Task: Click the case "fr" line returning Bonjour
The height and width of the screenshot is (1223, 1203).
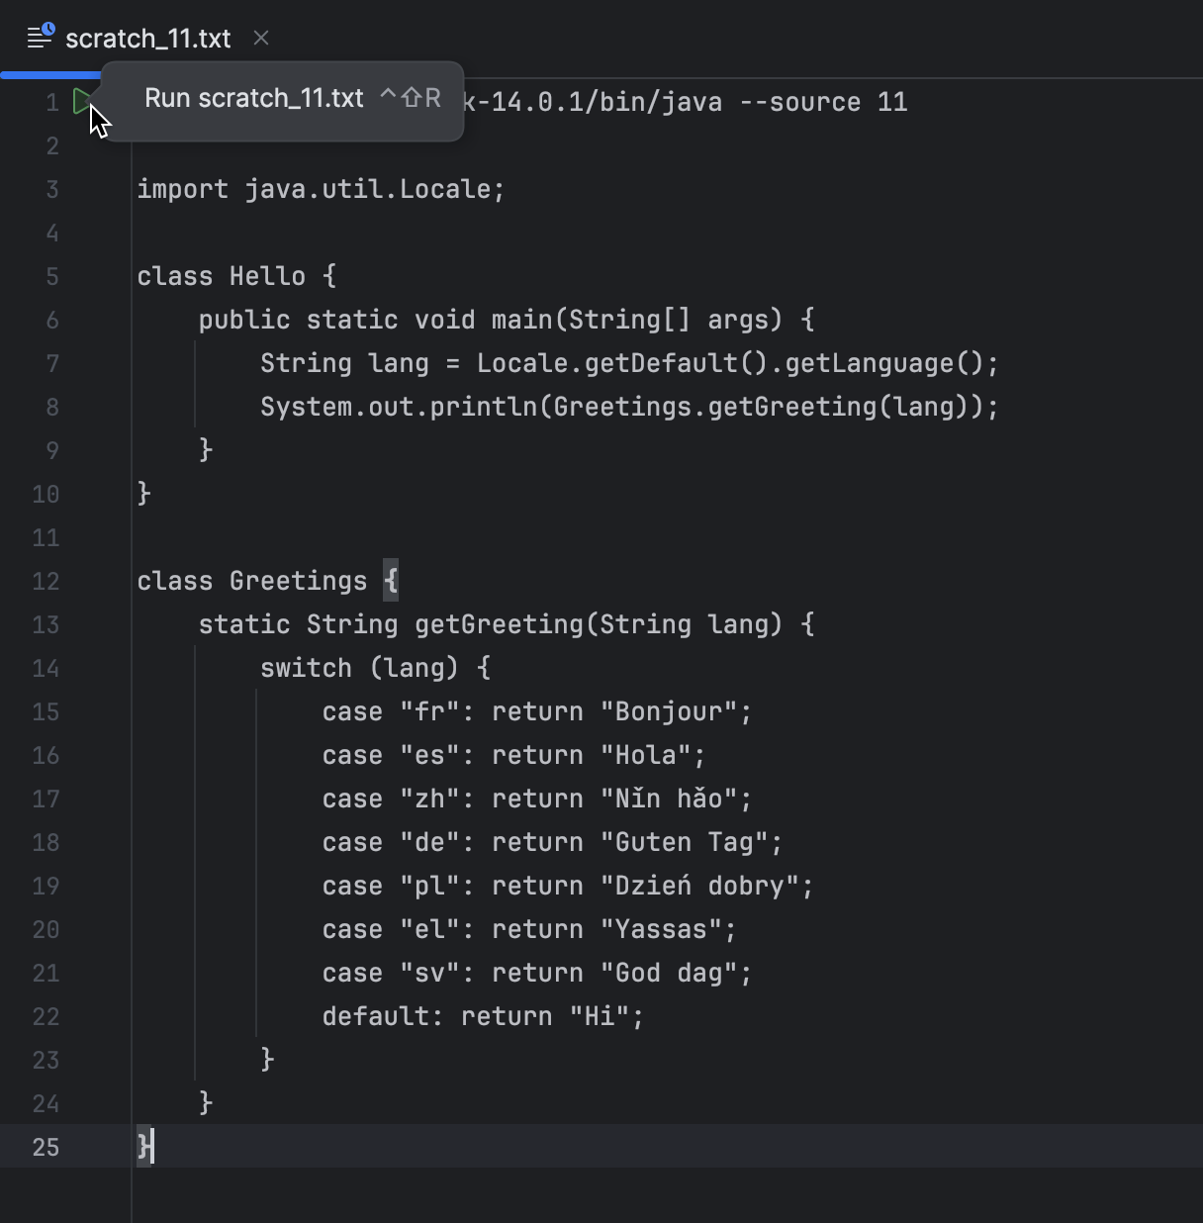Action: [x=534, y=711]
